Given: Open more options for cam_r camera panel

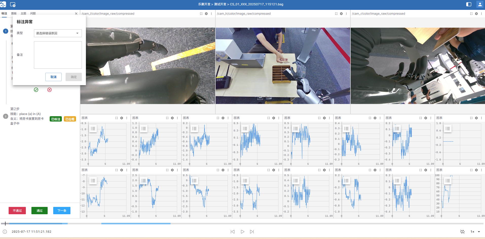Looking at the screenshot, I should [x=481, y=14].
